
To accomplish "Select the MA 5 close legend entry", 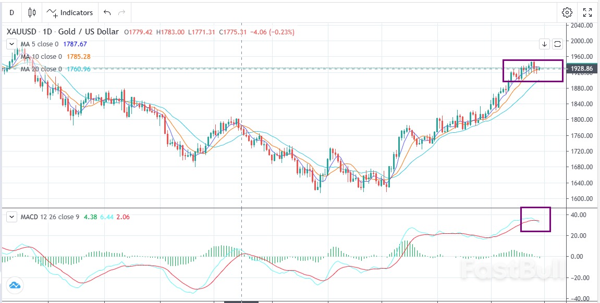I will click(39, 44).
